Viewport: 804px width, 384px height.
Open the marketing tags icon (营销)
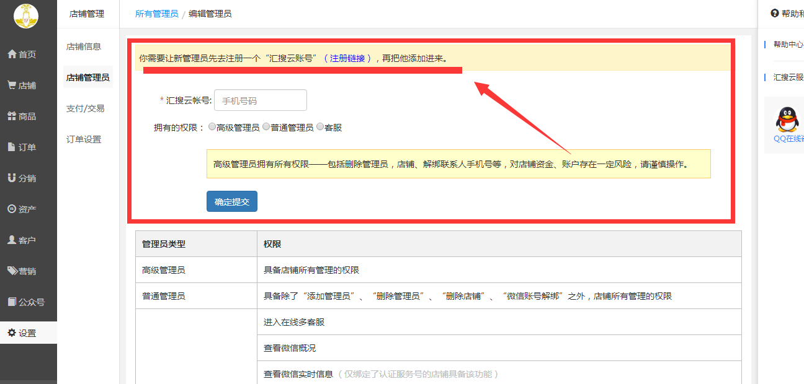pyautogui.click(x=12, y=271)
